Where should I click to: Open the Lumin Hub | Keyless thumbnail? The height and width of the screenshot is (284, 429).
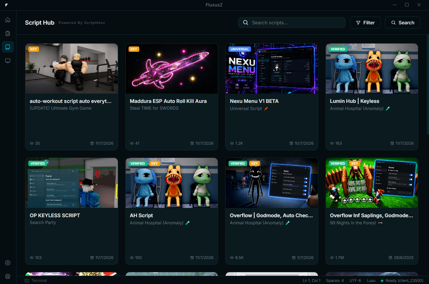click(372, 69)
